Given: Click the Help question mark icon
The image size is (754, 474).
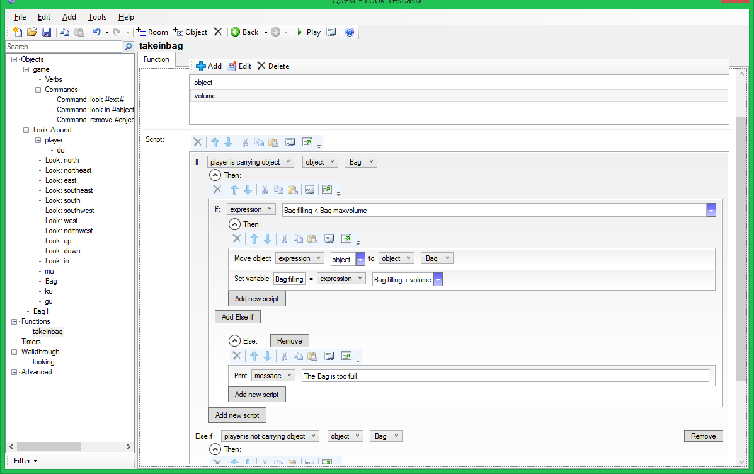Looking at the screenshot, I should point(350,32).
